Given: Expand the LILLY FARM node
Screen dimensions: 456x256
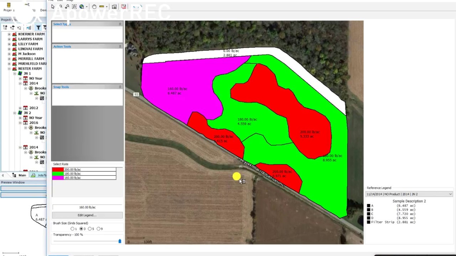Looking at the screenshot, I should point(9,44).
